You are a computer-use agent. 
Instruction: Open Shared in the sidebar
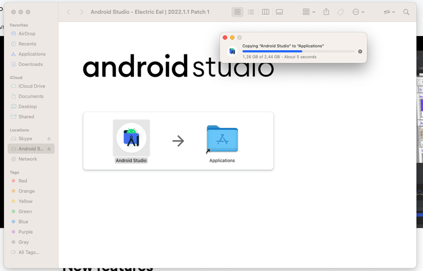[x=31, y=117]
